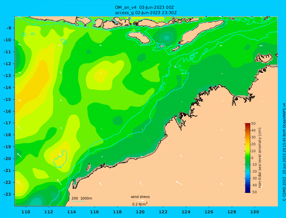Select the subtitle access_g 02-Jun-2023 23:30Z
This screenshot has width=286, height=218.
146,13
